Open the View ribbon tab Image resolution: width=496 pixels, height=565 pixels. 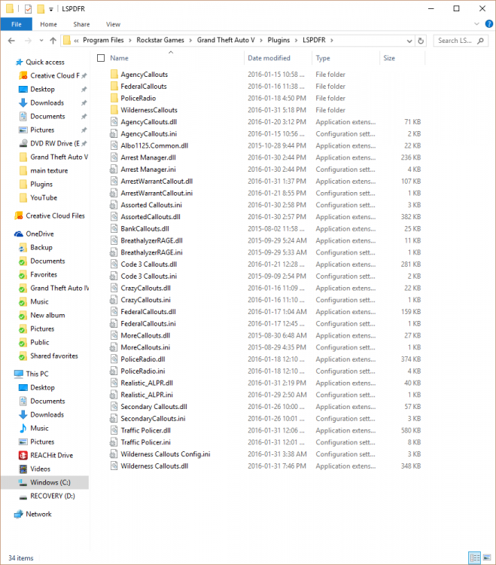point(113,24)
